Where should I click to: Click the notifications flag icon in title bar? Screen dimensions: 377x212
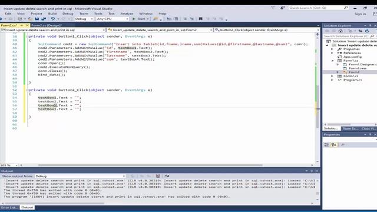[x=273, y=8]
